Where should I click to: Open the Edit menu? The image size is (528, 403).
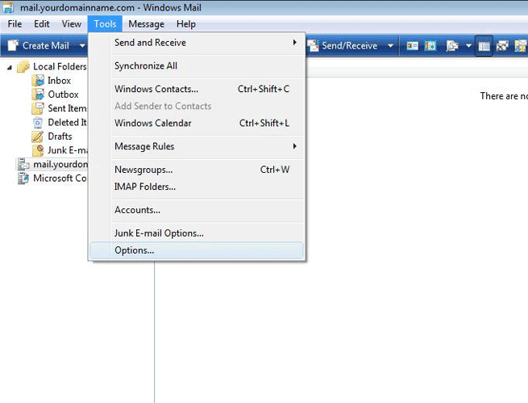click(x=41, y=24)
